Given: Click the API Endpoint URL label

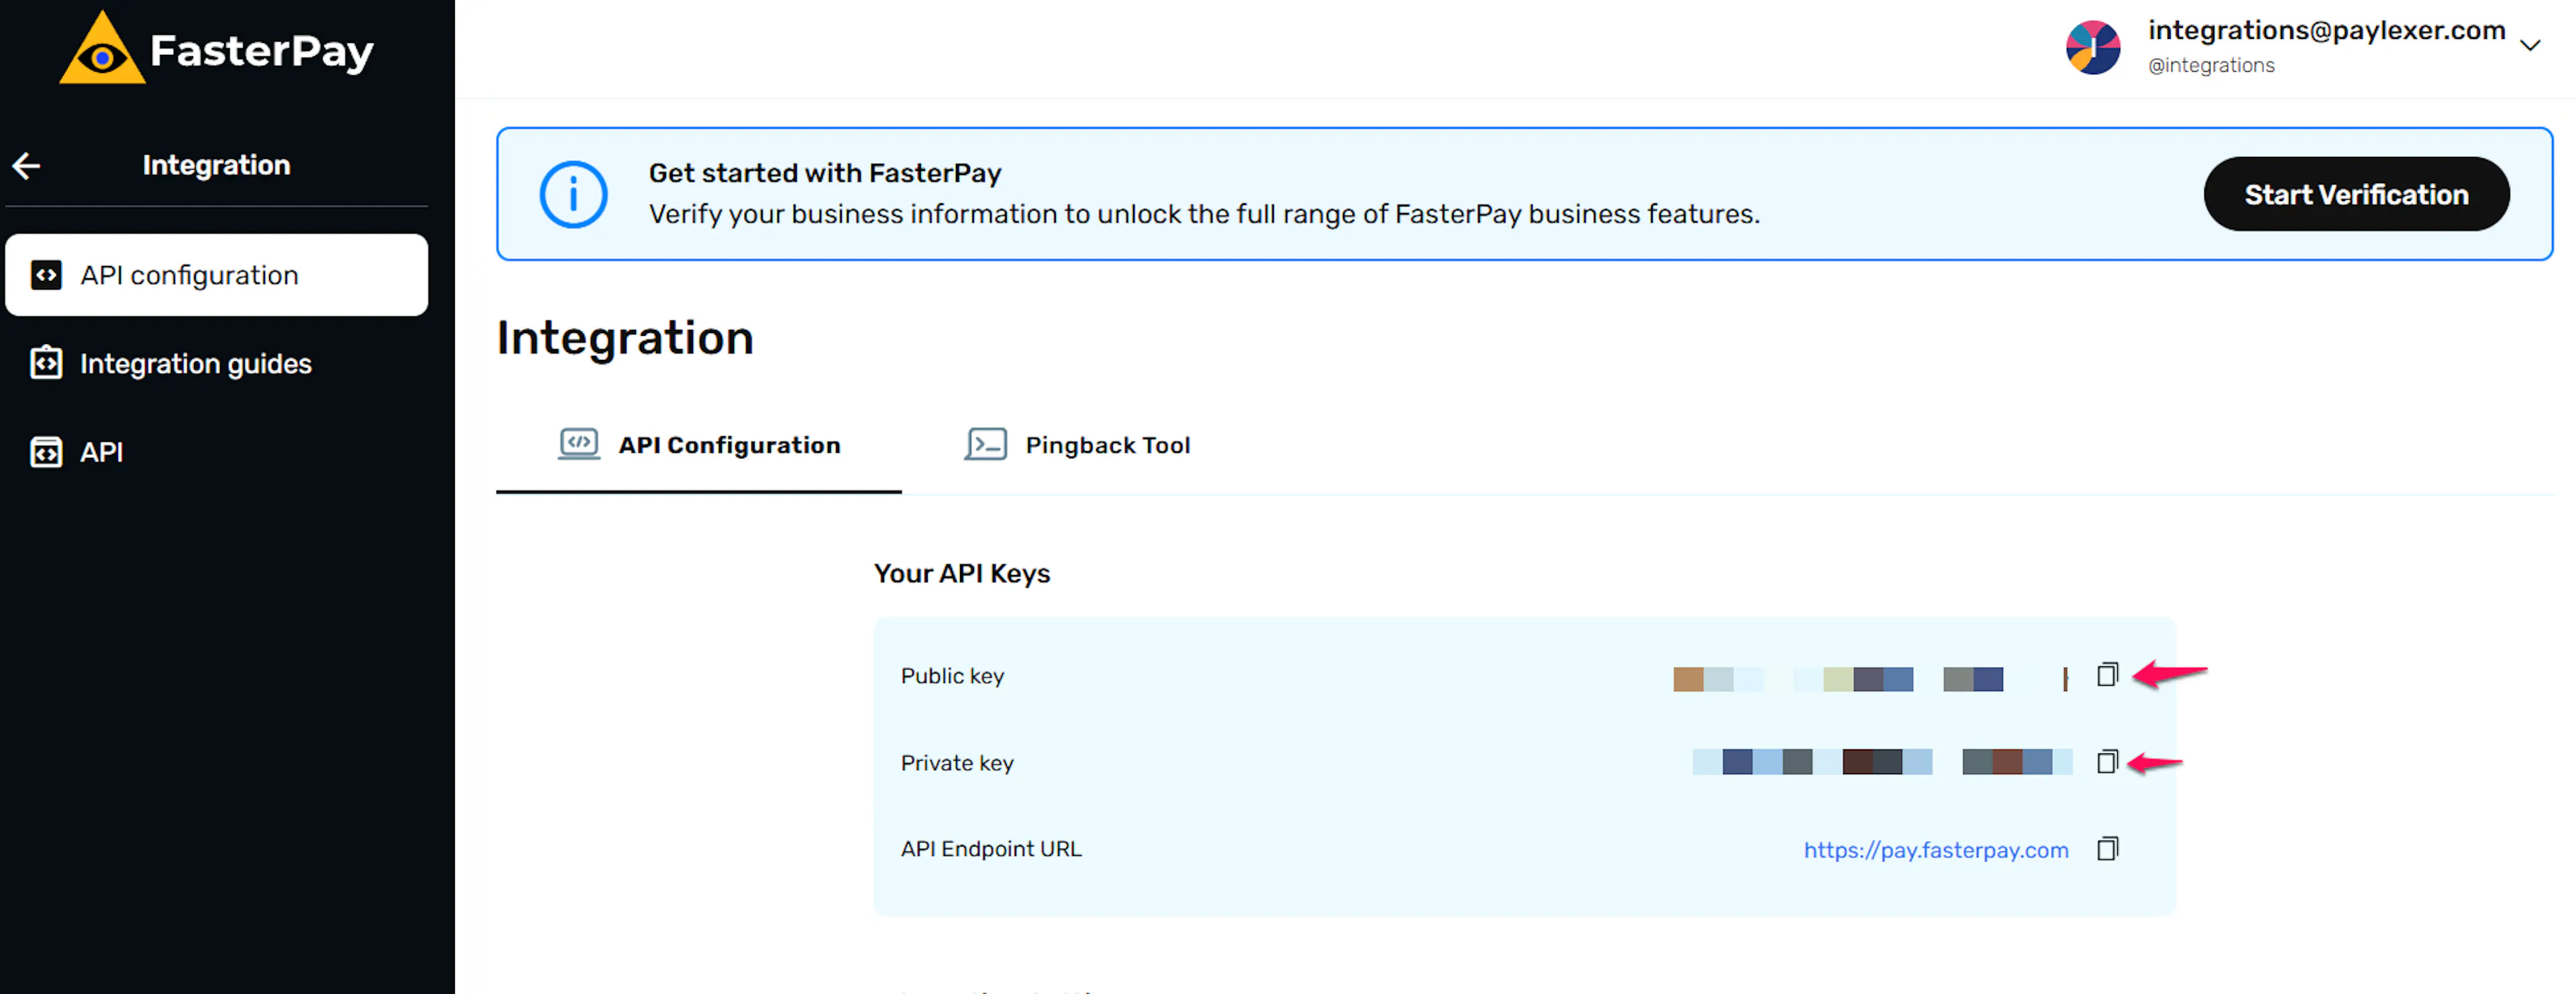Looking at the screenshot, I should [x=991, y=849].
